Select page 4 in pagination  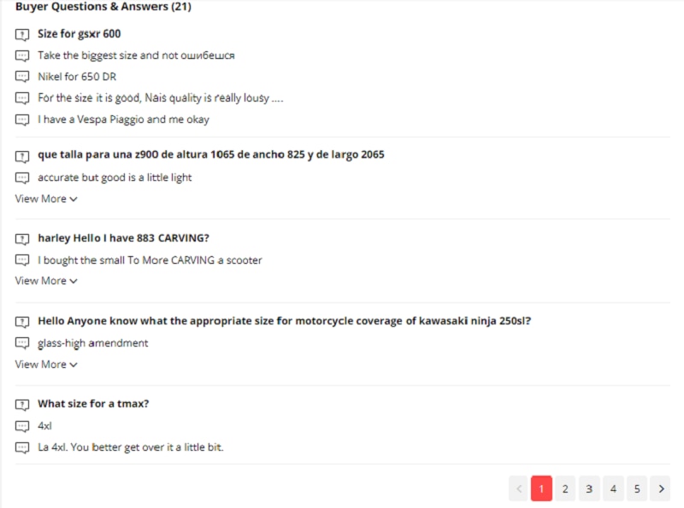click(x=613, y=489)
